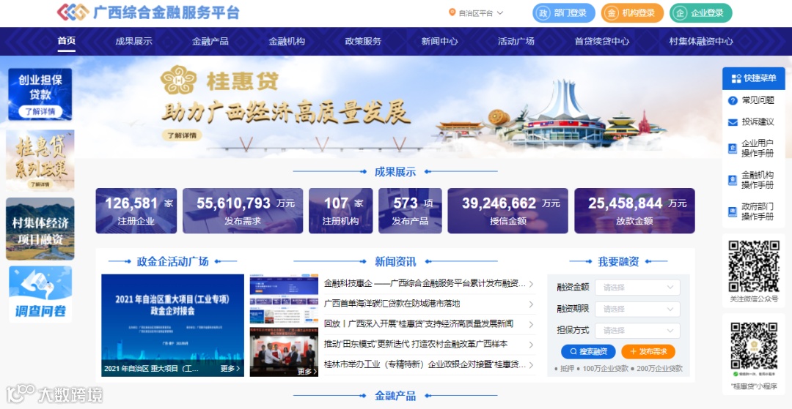Viewport: 792px width, 409px height.
Task: Click the 快捷菜单 grid icon
Action: click(x=736, y=78)
